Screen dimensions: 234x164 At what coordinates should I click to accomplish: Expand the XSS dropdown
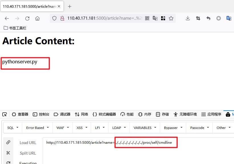pyautogui.click(x=82, y=128)
